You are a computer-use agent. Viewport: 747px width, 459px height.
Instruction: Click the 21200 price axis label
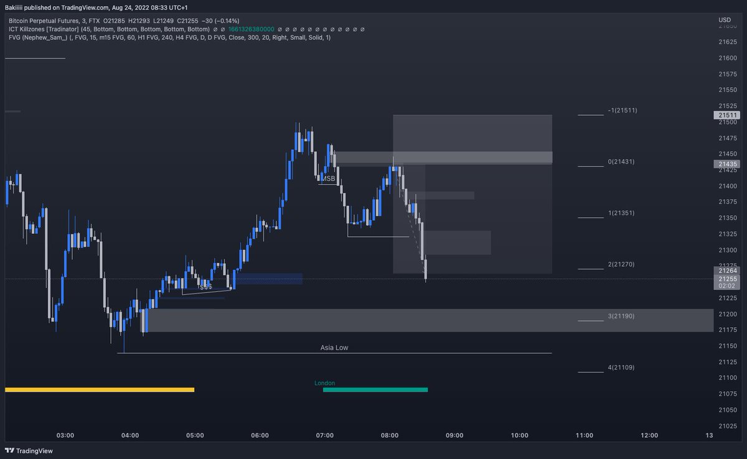coord(728,314)
